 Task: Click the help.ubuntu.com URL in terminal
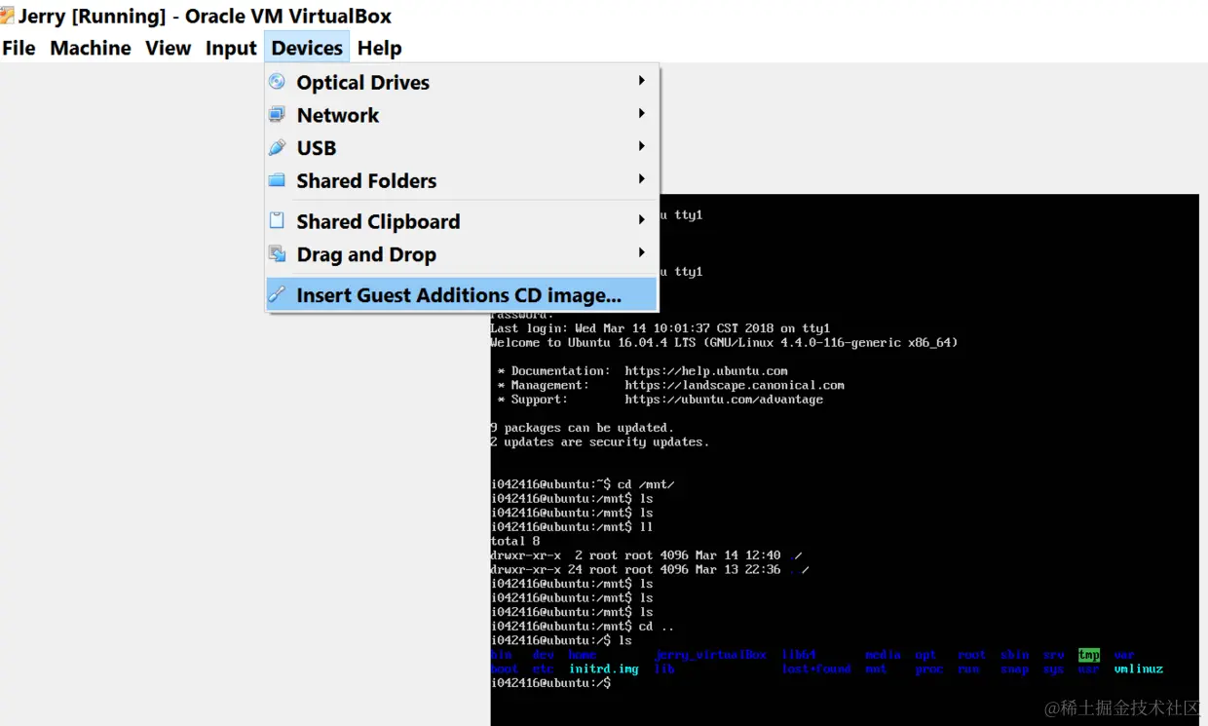706,371
